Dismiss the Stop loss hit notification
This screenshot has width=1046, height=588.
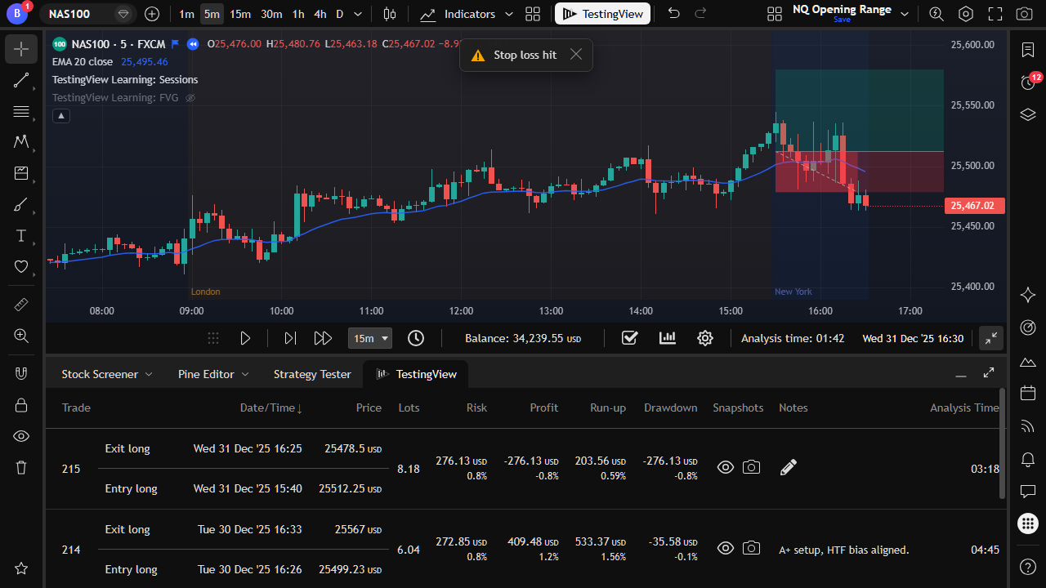576,55
